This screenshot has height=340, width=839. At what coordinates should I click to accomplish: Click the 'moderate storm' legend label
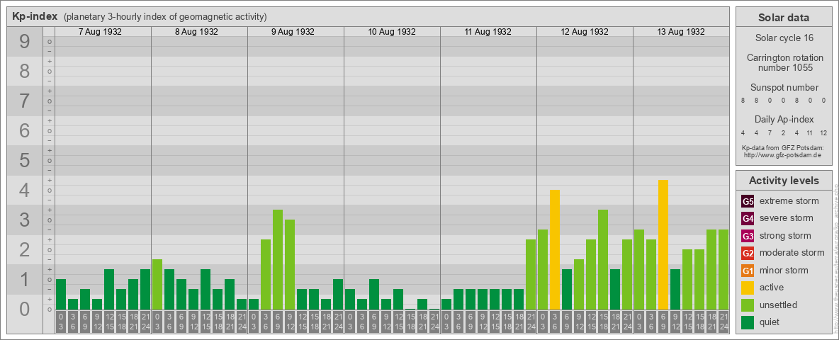click(792, 252)
